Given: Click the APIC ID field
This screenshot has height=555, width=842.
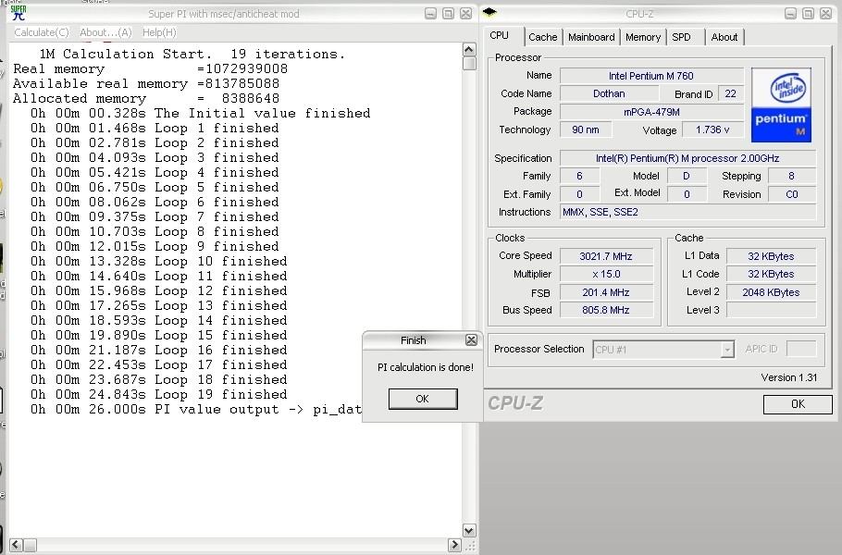Looking at the screenshot, I should tap(800, 349).
